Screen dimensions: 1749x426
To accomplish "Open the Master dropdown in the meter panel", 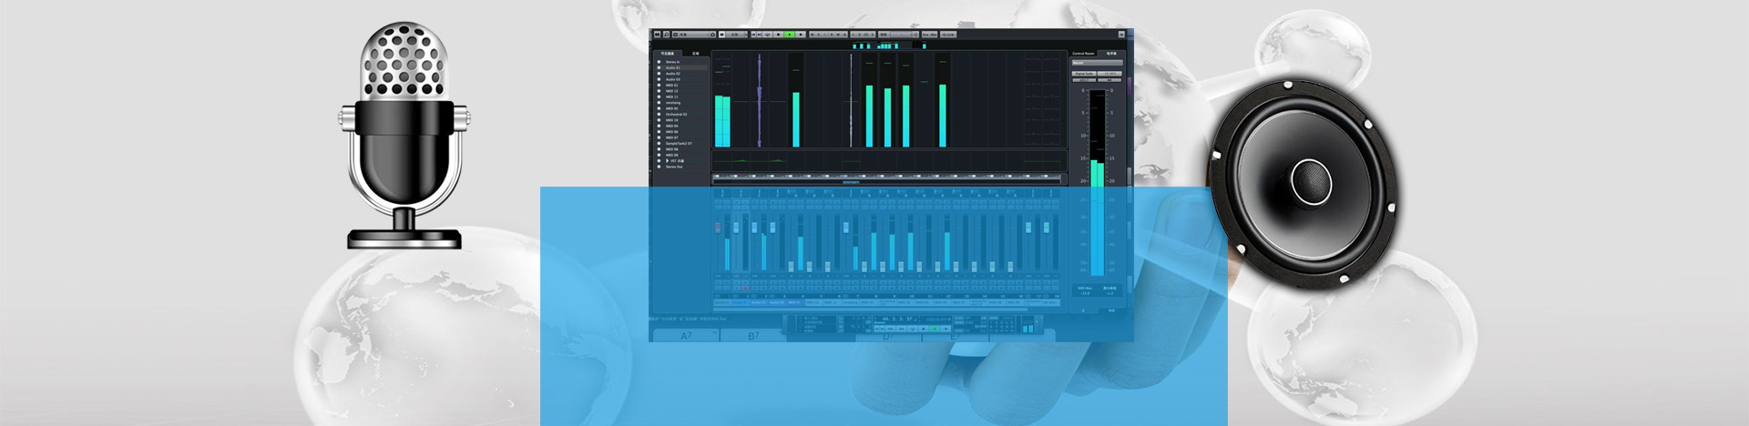I will [1097, 63].
